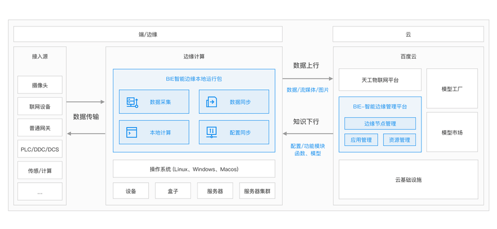Click the 数据采集 server icon
This screenshot has height=229, width=497.
click(132, 102)
